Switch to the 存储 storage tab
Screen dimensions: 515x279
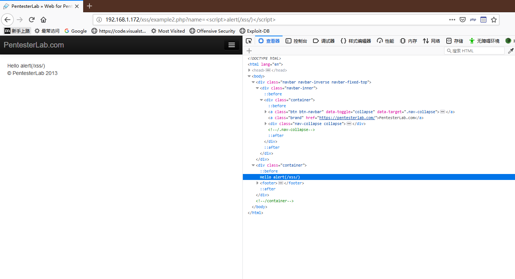coord(454,41)
